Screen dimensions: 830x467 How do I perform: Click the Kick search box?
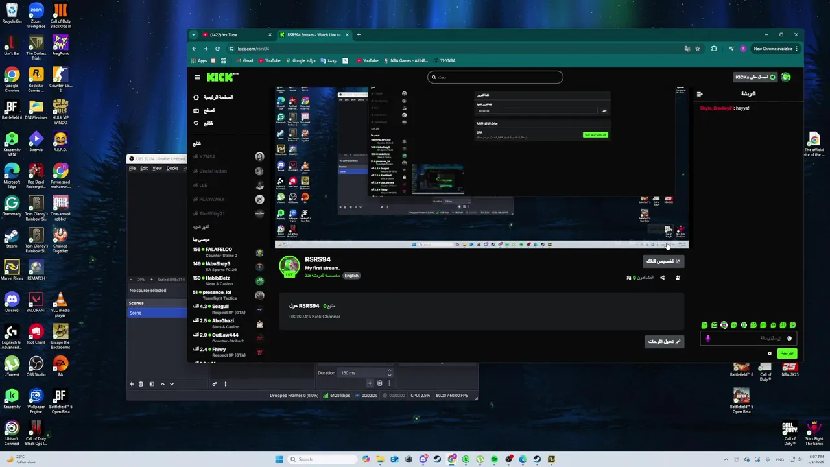495,77
